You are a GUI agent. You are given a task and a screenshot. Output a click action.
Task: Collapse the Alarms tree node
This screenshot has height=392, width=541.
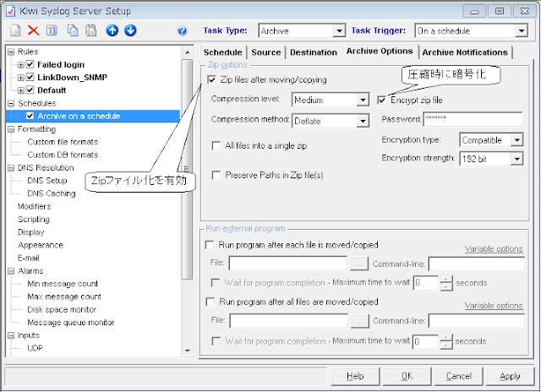(11, 271)
